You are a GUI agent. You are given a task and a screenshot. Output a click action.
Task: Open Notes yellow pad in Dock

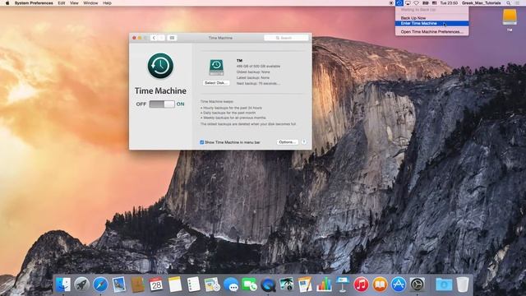point(175,284)
